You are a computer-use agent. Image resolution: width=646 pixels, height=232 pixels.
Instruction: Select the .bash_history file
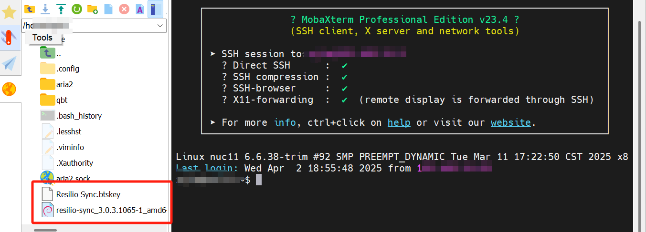pos(79,116)
